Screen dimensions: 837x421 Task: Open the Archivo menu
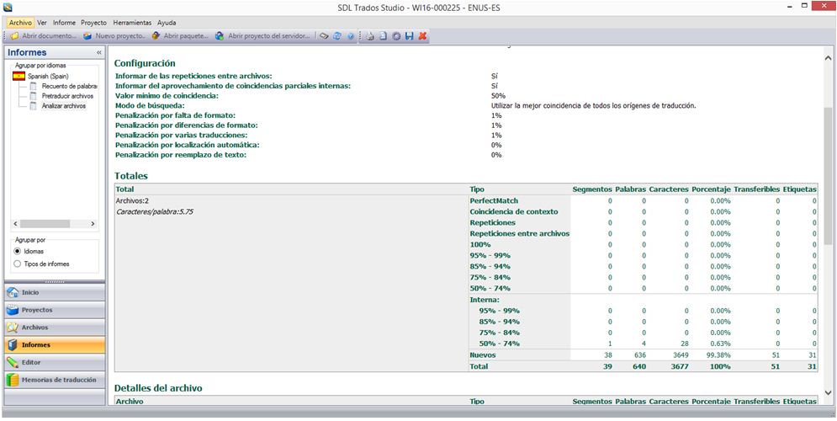(21, 23)
